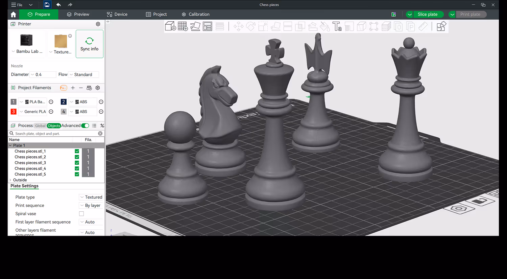The image size is (507, 279).
Task: Expand the Outside tree node
Action: tap(10, 180)
